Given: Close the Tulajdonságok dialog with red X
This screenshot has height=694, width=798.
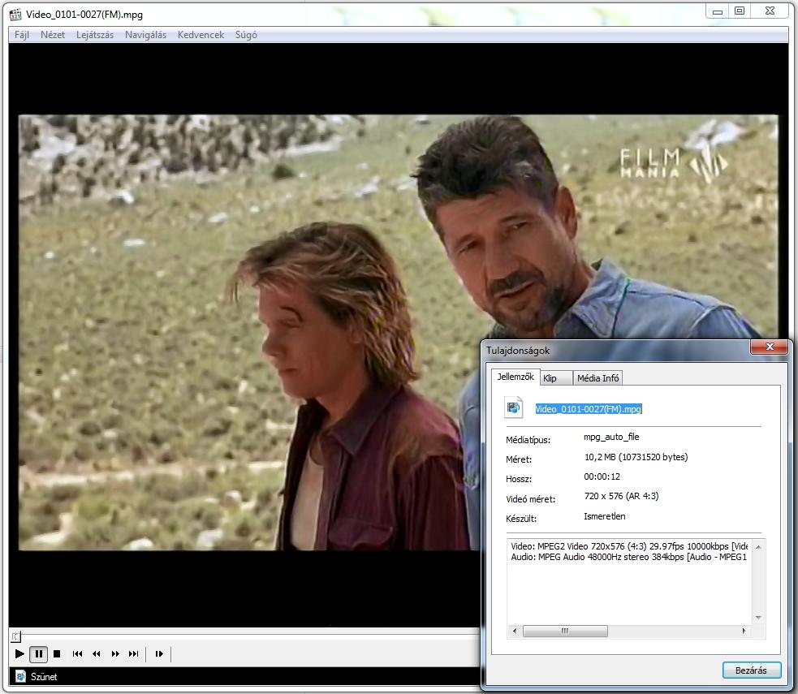Looking at the screenshot, I should click(769, 347).
